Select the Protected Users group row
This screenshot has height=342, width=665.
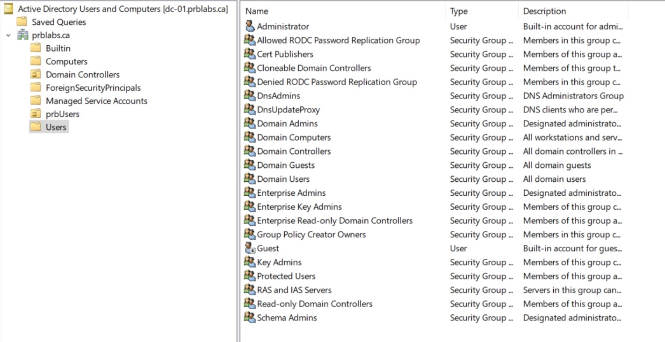tap(286, 276)
